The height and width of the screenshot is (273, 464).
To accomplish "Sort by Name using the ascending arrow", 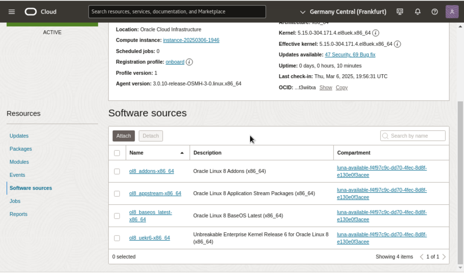I will point(182,153).
